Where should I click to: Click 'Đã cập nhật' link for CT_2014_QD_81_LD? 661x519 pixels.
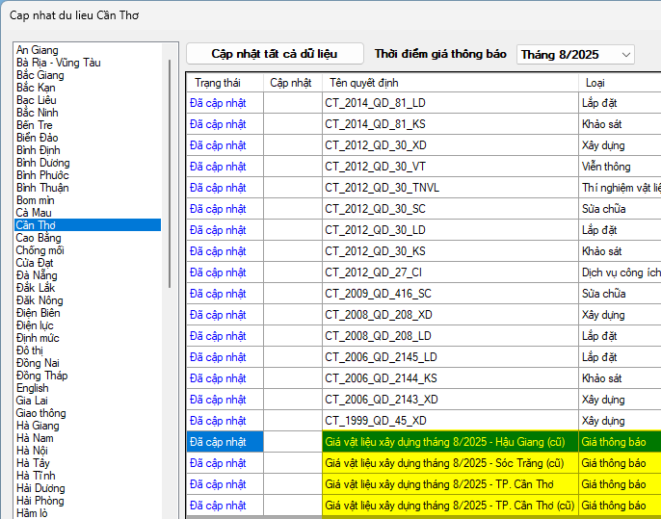click(x=218, y=103)
